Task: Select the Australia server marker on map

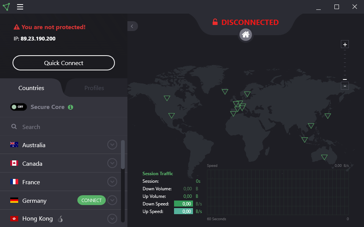Action: (324, 157)
